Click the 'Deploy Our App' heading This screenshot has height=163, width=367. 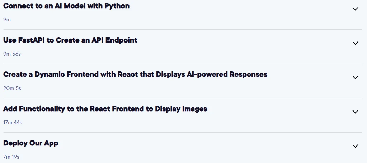point(30,143)
